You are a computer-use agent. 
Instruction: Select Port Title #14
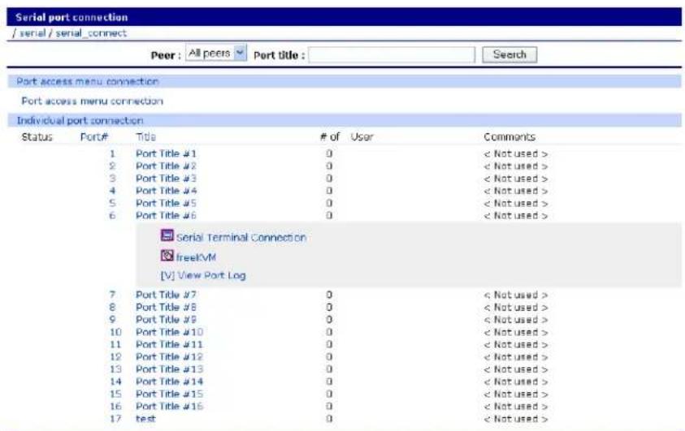[170, 381]
